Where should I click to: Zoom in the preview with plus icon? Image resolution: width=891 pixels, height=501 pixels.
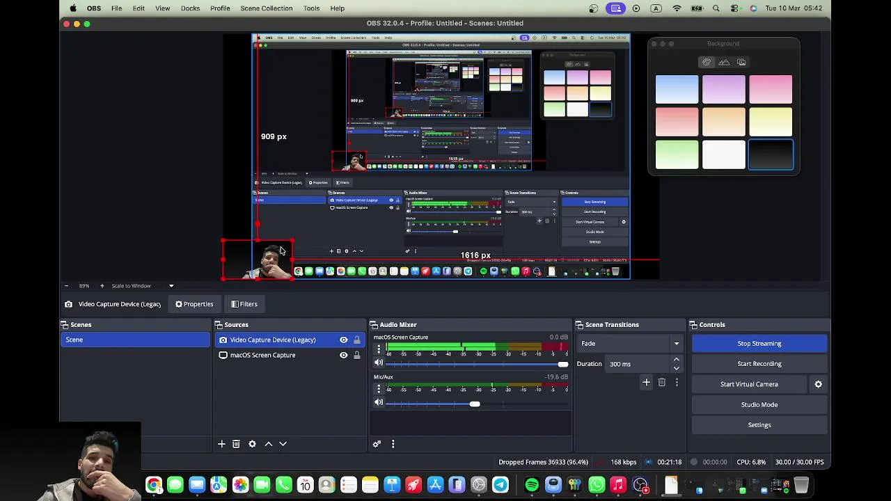click(x=102, y=286)
